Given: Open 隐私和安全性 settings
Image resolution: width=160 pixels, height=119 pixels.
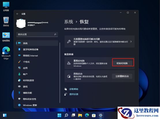Looking at the screenshot, I should point(37,99).
